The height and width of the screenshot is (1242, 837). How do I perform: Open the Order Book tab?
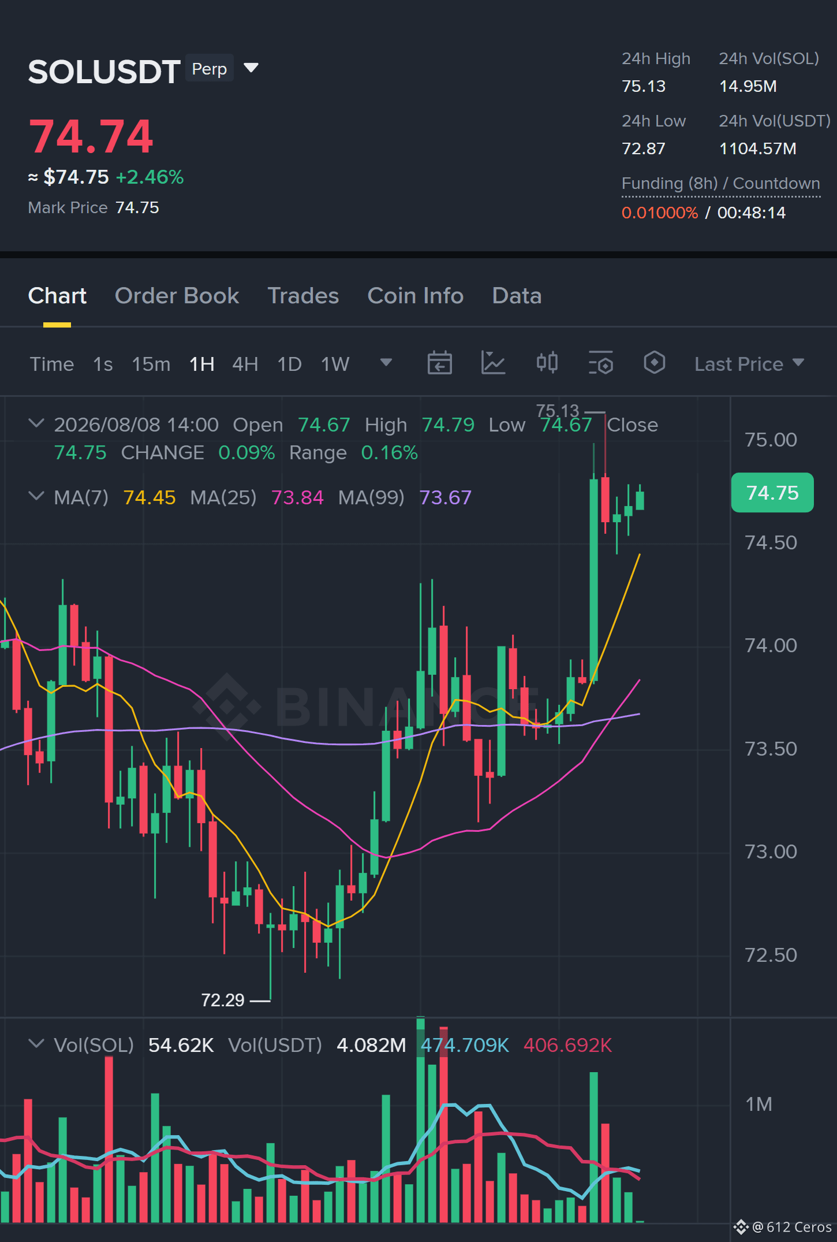177,296
